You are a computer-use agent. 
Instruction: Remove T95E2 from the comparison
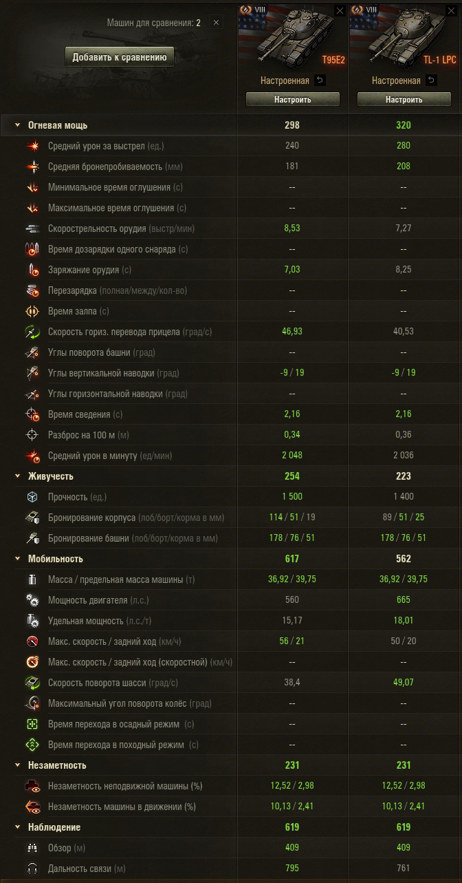[340, 11]
